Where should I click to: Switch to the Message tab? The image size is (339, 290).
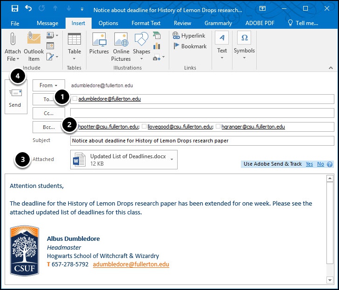pos(47,23)
